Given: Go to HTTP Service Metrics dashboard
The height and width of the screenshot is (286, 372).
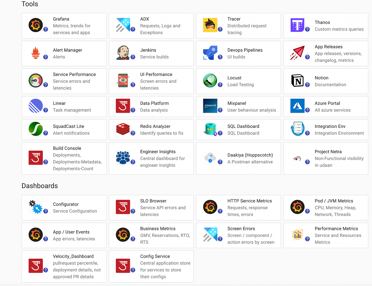Looking at the screenshot, I should click(x=250, y=201).
